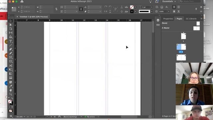Expand the zoom level dropdown

click(24, 117)
